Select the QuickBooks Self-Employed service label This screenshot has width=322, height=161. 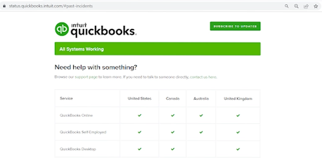coord(83,132)
